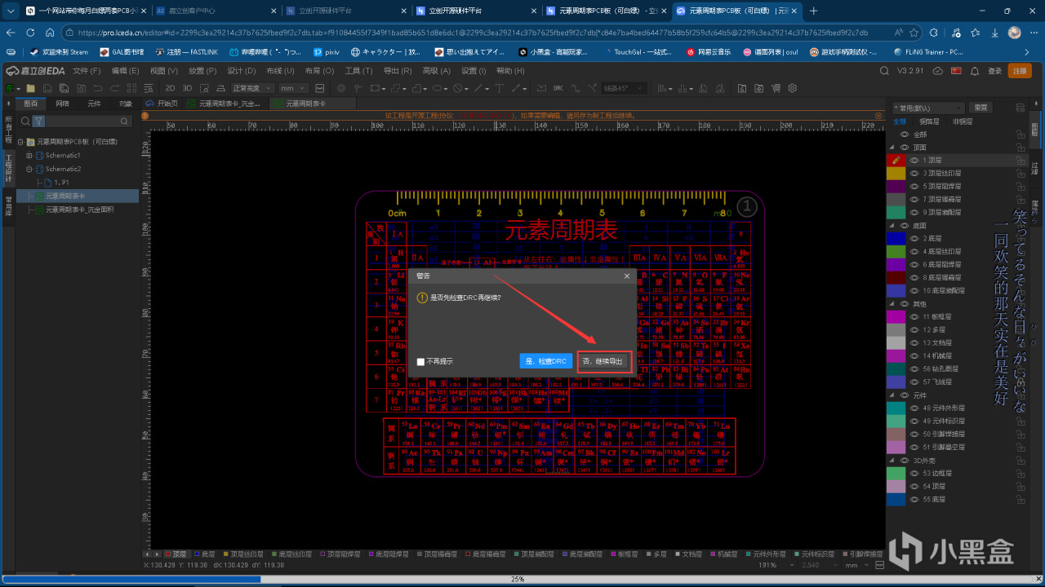Open the 常用(默认) layer preset dropdown

pyautogui.click(x=927, y=108)
